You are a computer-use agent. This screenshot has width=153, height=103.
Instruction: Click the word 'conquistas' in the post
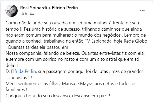16,78
